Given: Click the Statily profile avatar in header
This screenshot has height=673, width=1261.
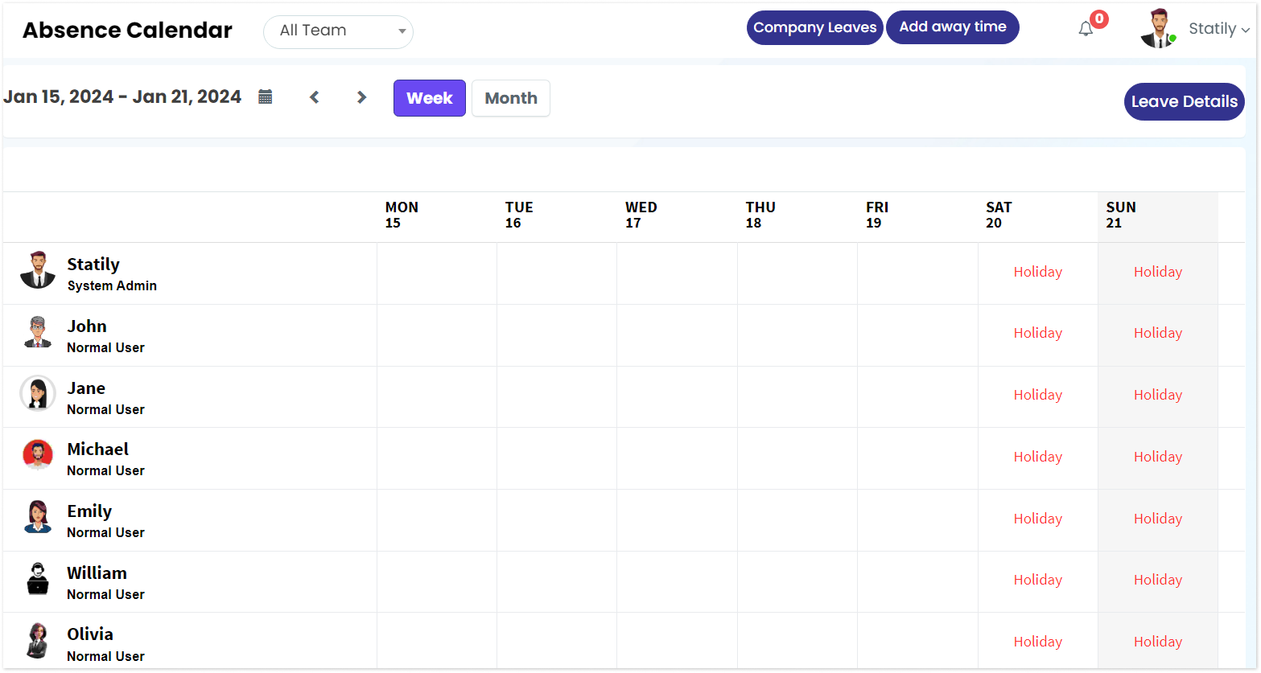Looking at the screenshot, I should [1159, 28].
